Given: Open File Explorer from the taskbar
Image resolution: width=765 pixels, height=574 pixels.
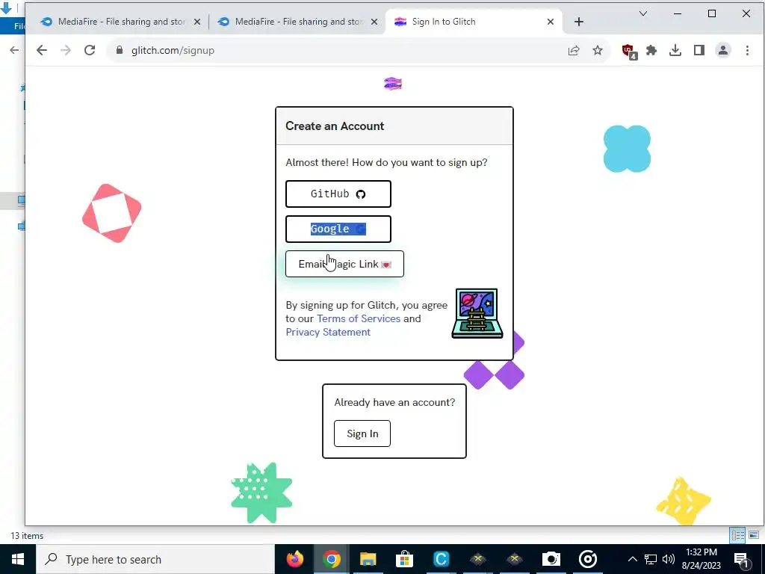Looking at the screenshot, I should [368, 559].
